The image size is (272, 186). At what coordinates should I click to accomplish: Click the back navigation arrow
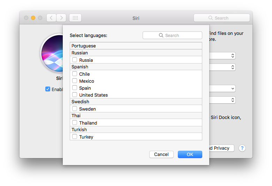pyautogui.click(x=51, y=18)
